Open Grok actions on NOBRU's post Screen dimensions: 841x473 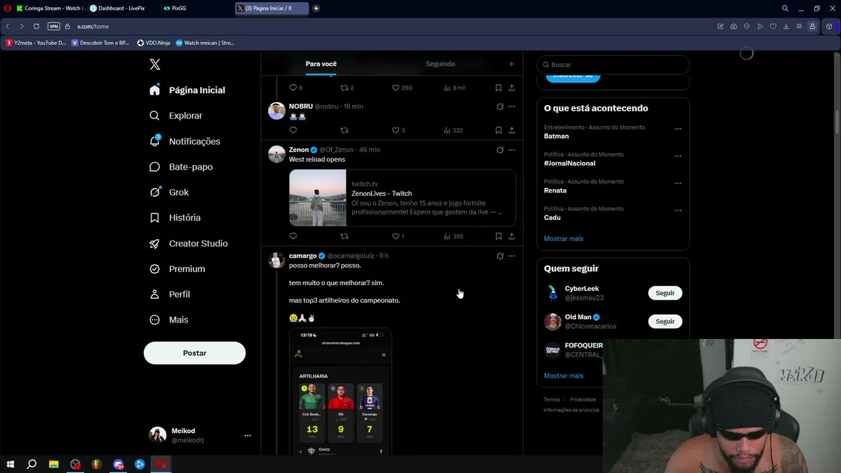coord(500,106)
